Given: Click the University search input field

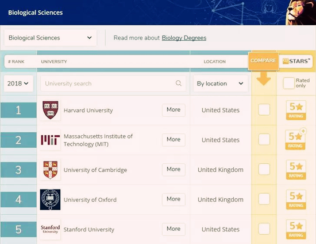Looking at the screenshot, I should click(x=113, y=84).
